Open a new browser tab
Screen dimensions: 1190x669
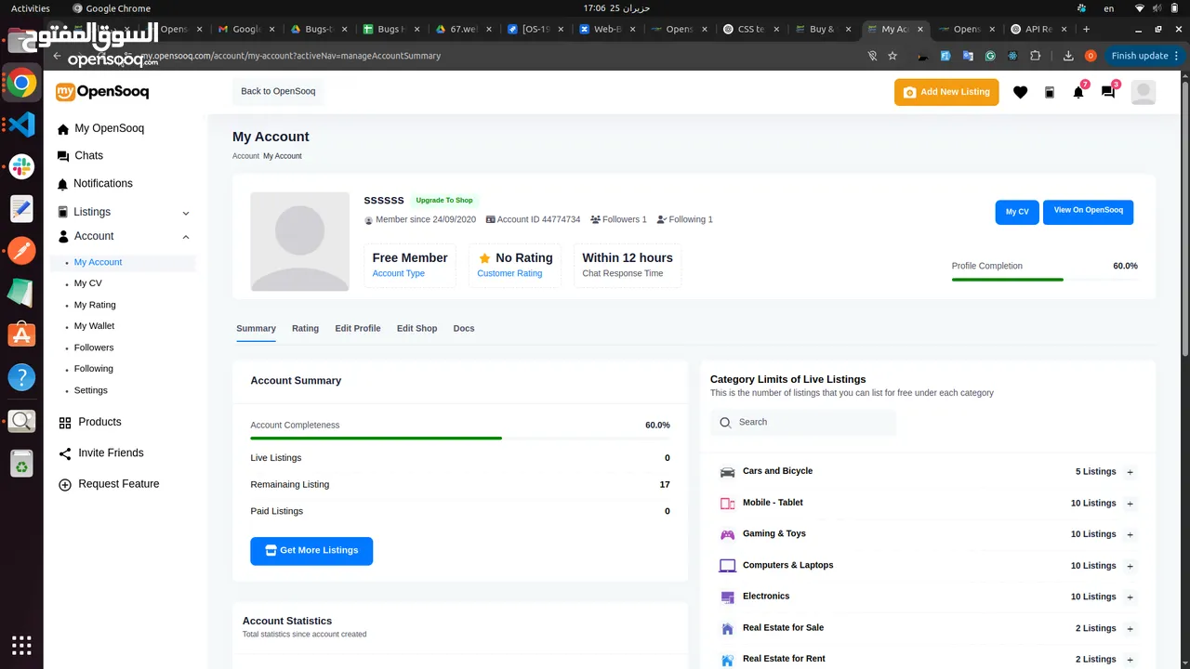click(x=1086, y=29)
